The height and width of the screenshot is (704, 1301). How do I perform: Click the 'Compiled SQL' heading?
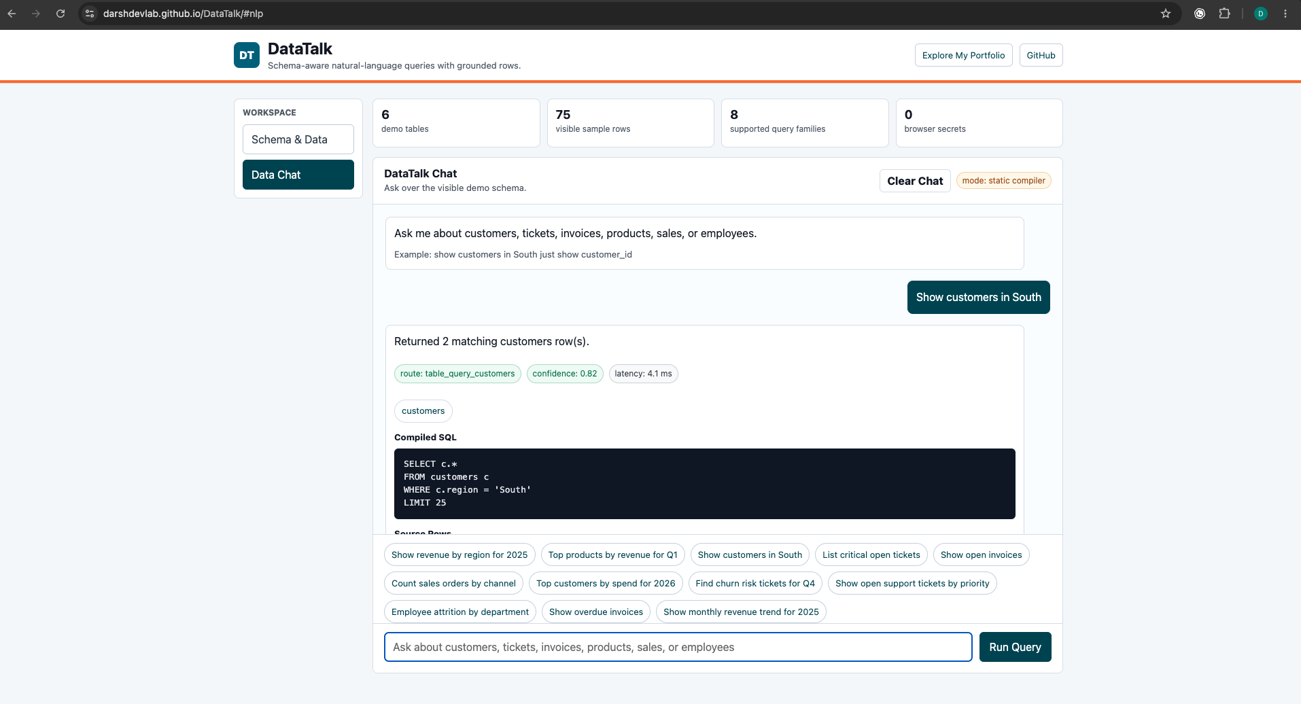pos(426,438)
